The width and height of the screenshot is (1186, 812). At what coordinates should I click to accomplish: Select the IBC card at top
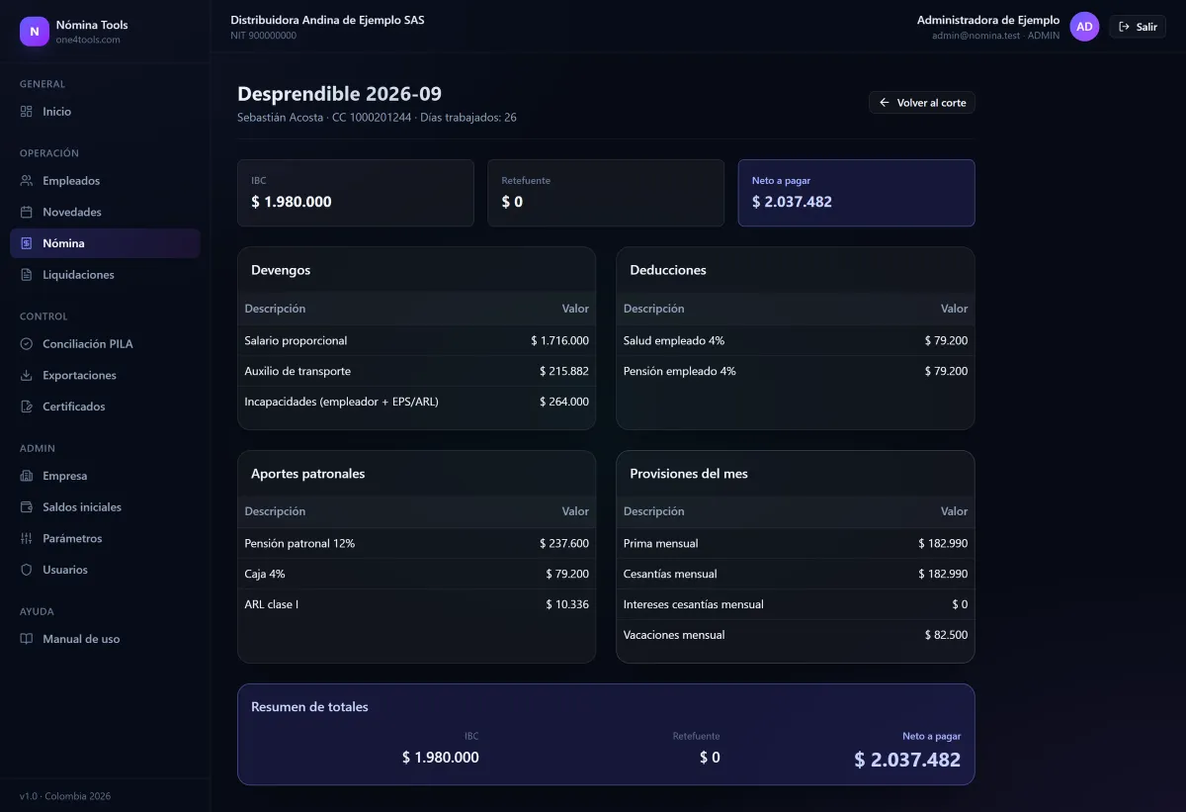tap(356, 193)
